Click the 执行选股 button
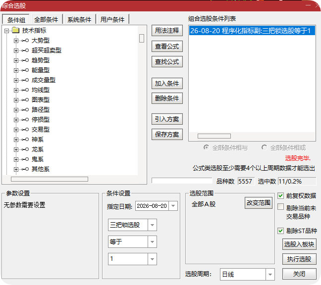The width and height of the screenshot is (321, 285). tap(299, 259)
